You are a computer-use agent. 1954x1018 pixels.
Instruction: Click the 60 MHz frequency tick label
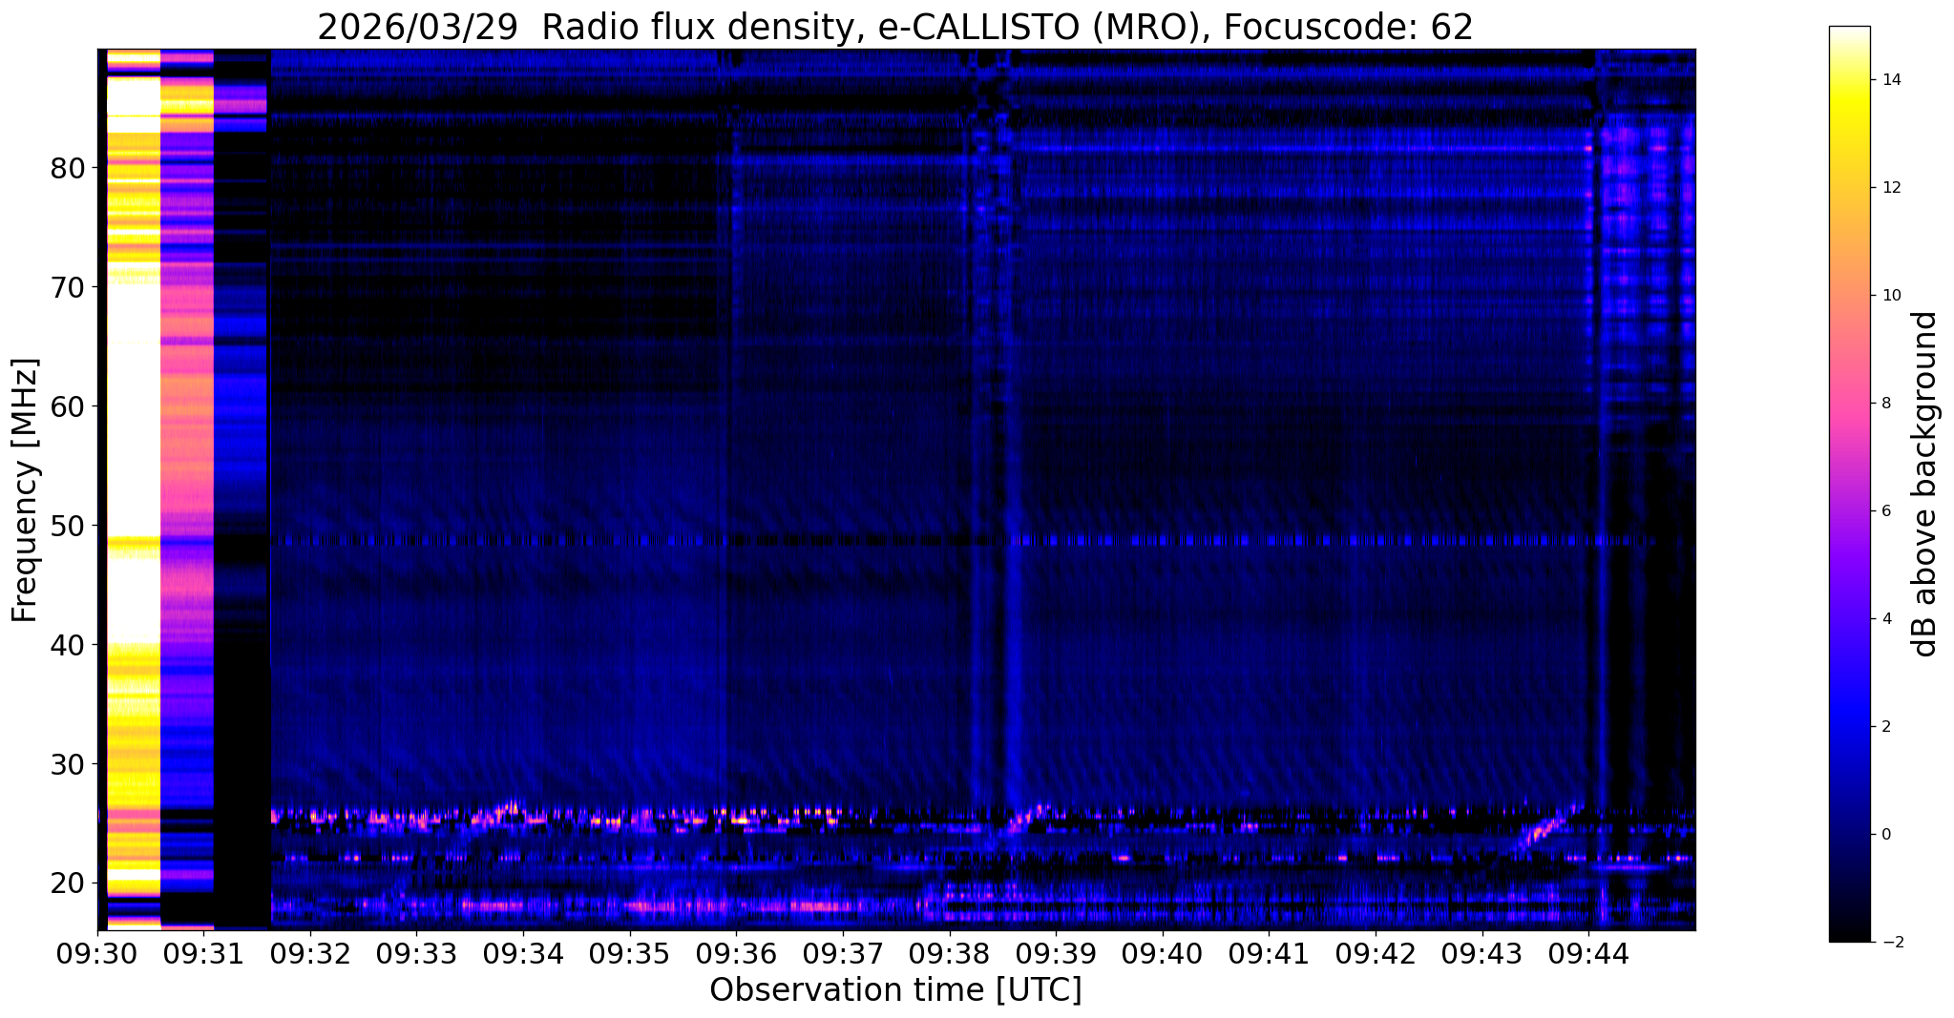click(x=67, y=406)
